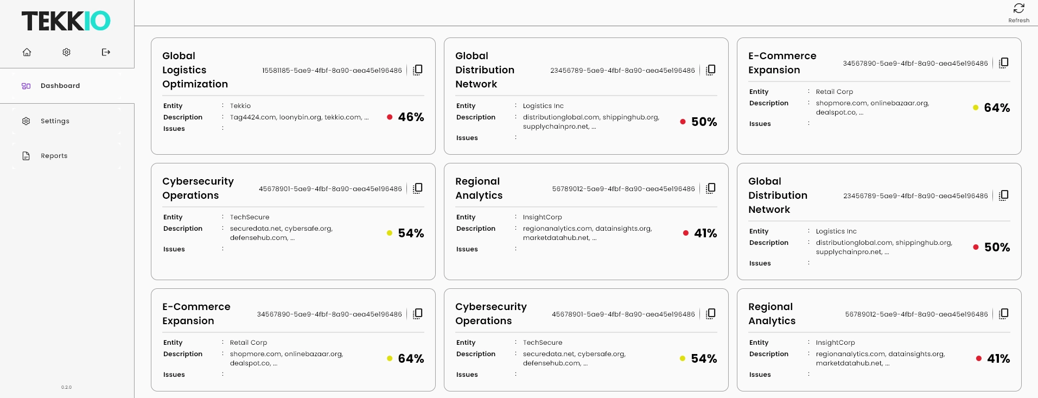Image resolution: width=1038 pixels, height=398 pixels.
Task: Click the Refresh icon at top right
Action: pyautogui.click(x=1018, y=8)
